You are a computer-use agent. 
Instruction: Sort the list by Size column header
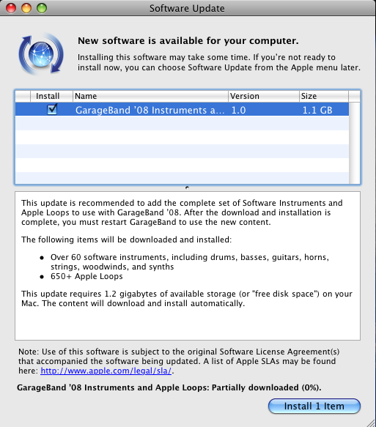pos(324,96)
